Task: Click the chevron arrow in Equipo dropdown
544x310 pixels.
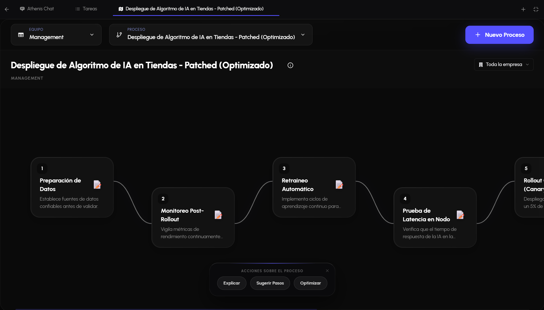Action: click(92, 35)
